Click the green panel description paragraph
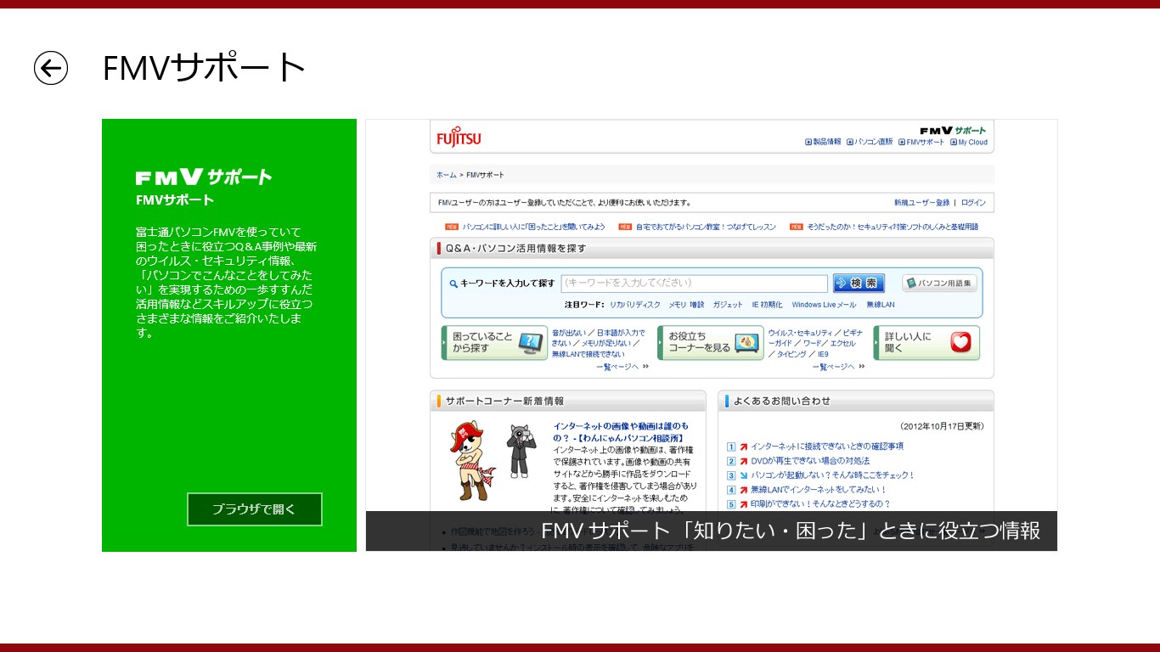The width and height of the screenshot is (1160, 652). pos(226,283)
